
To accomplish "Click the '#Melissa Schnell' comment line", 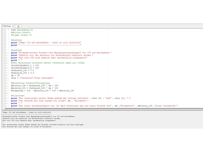I will point(21,32).
